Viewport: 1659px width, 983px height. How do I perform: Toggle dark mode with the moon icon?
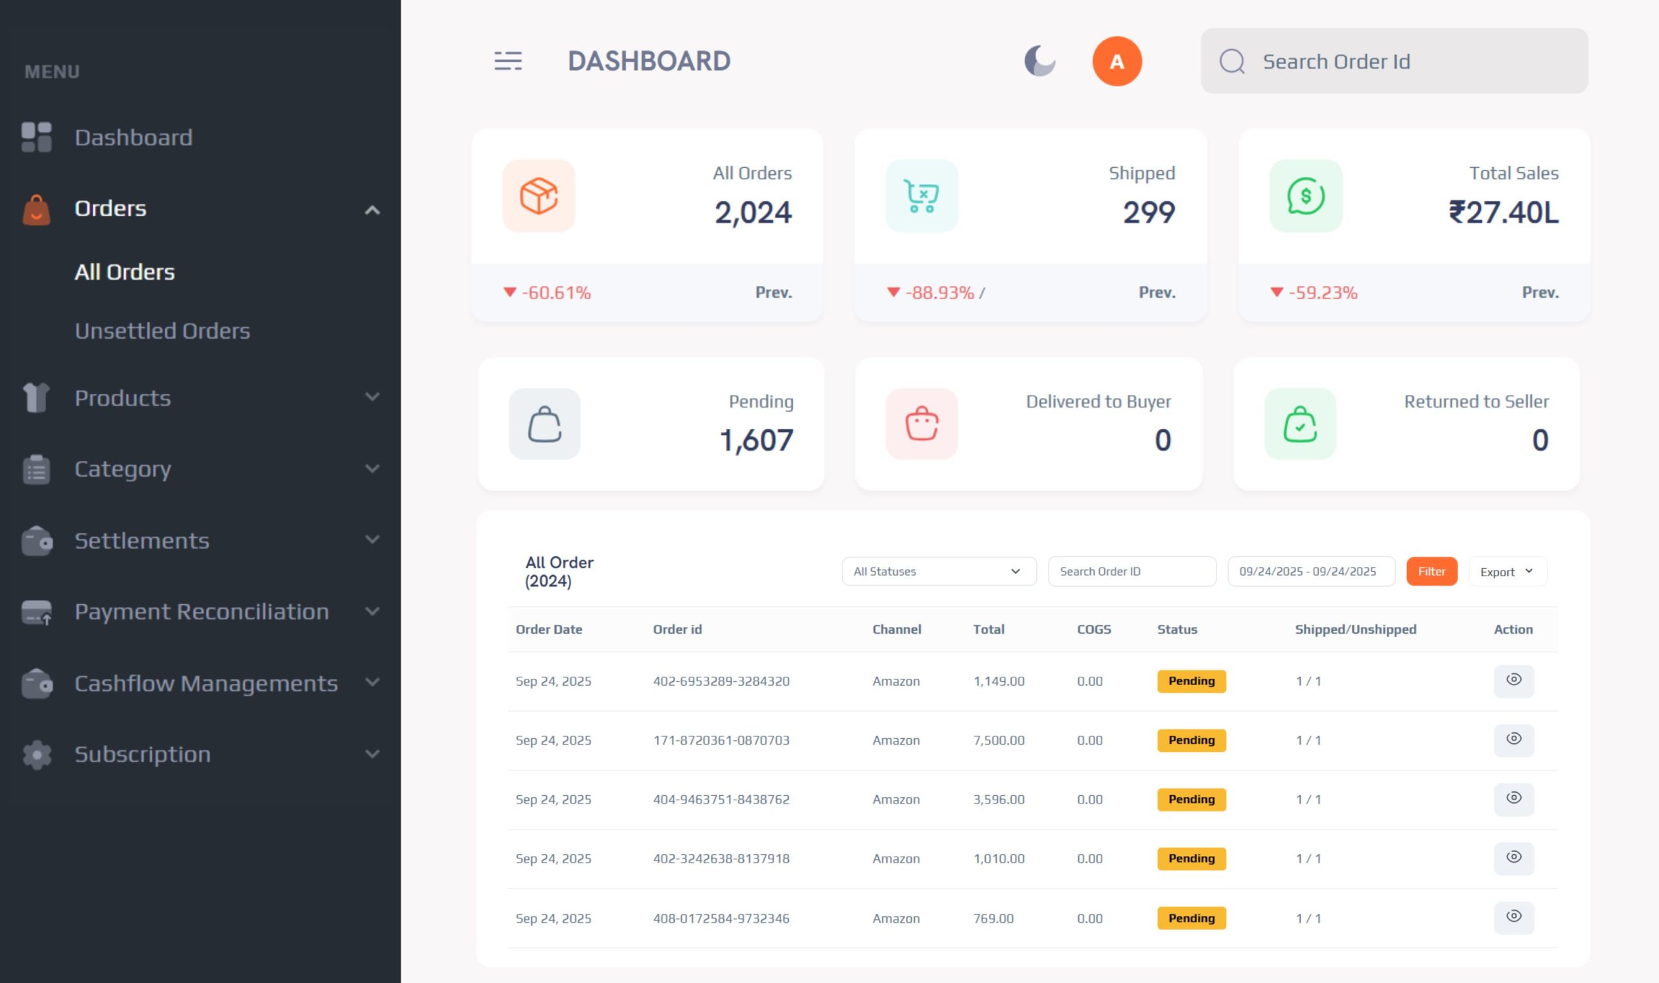(1039, 61)
